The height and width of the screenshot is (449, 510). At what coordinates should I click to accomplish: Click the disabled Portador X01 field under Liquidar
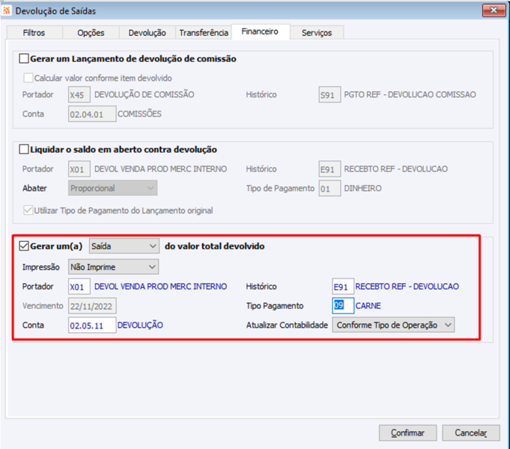point(79,169)
